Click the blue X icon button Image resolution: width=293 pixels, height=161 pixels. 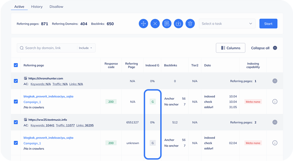pyautogui.click(x=155, y=24)
